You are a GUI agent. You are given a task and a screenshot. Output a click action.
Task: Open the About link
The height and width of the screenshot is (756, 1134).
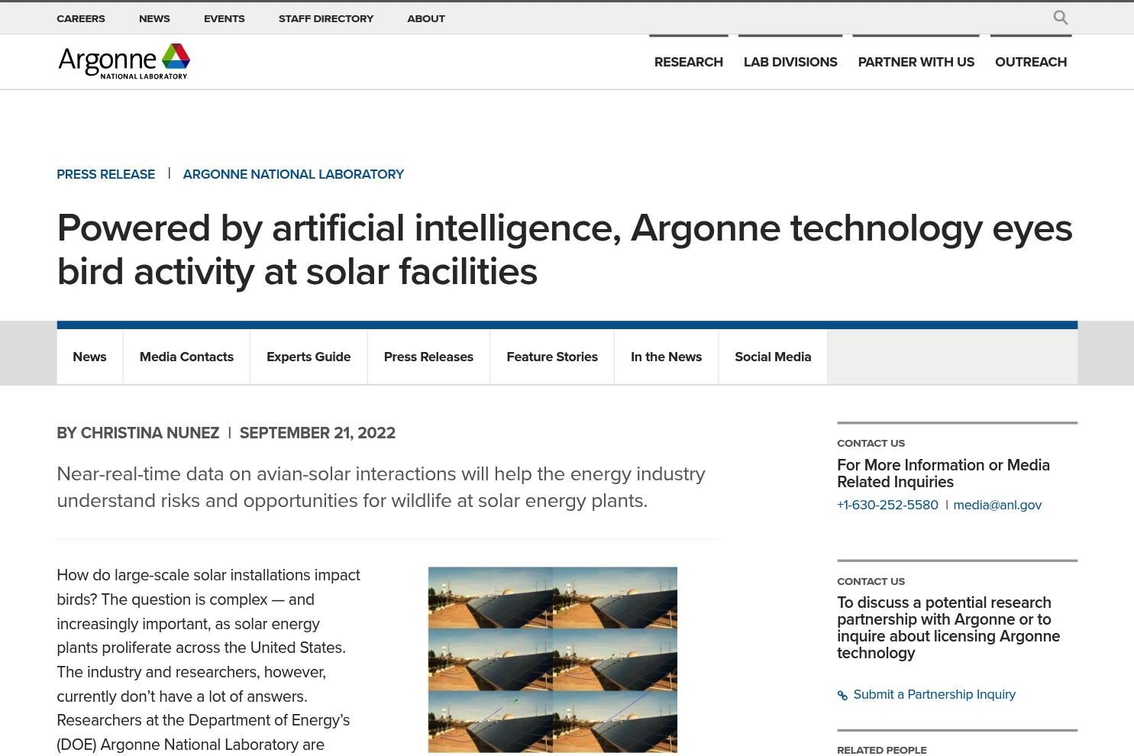click(426, 18)
